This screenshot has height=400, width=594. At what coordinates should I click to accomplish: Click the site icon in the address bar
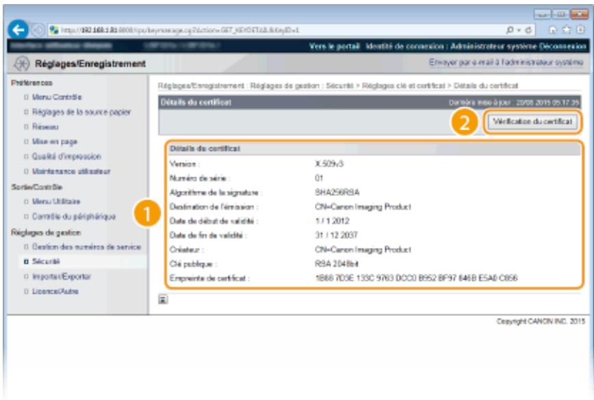(x=54, y=30)
